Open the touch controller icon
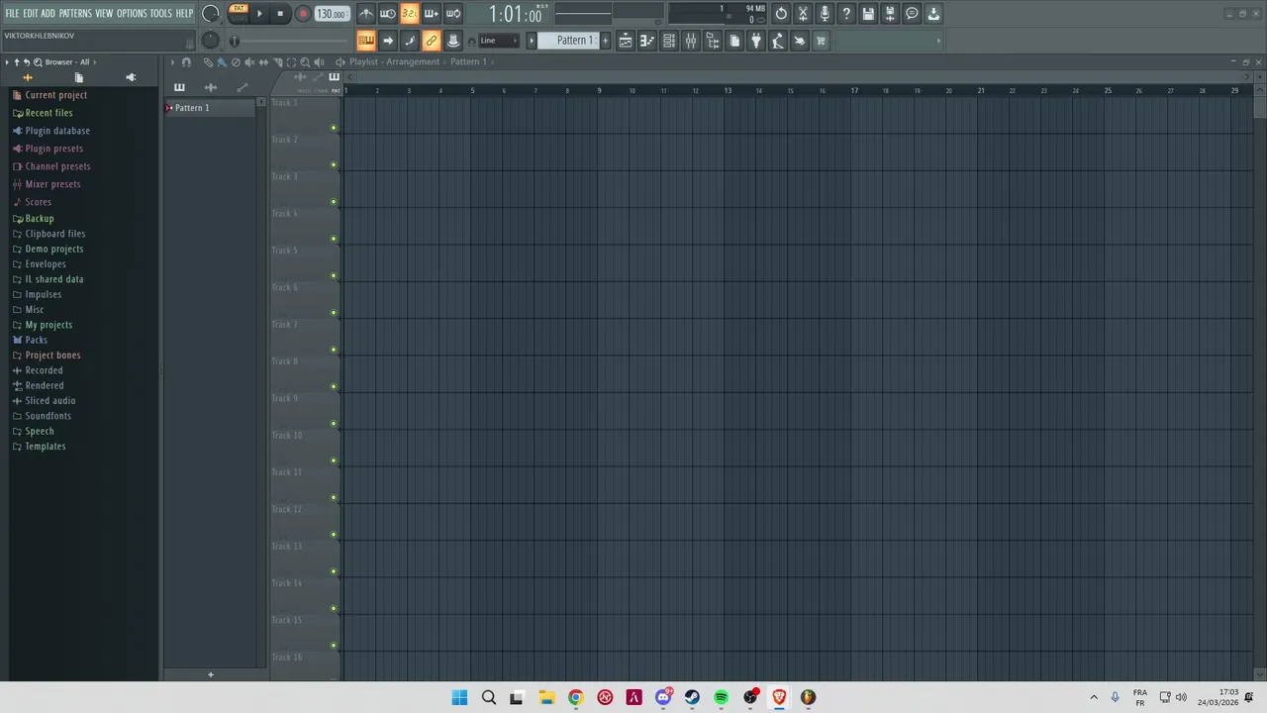The height and width of the screenshot is (713, 1267). [800, 41]
